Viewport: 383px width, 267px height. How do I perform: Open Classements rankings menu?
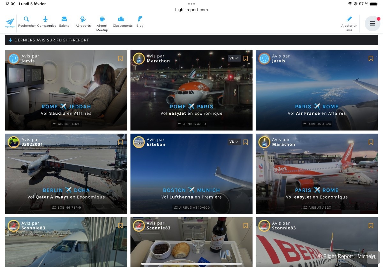click(123, 22)
